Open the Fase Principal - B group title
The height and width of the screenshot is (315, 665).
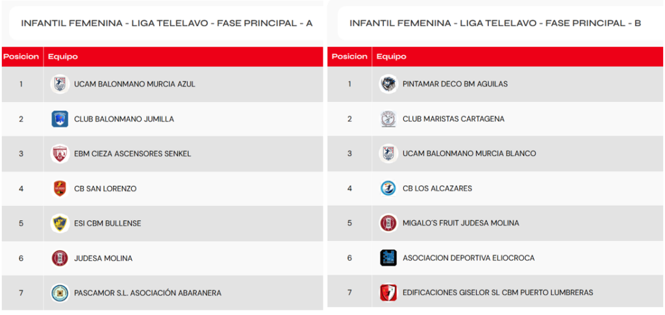496,23
